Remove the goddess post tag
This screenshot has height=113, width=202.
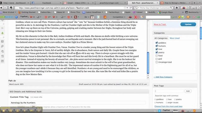155,100
